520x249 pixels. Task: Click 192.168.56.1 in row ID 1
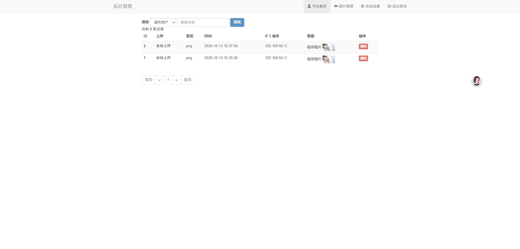pyautogui.click(x=276, y=58)
